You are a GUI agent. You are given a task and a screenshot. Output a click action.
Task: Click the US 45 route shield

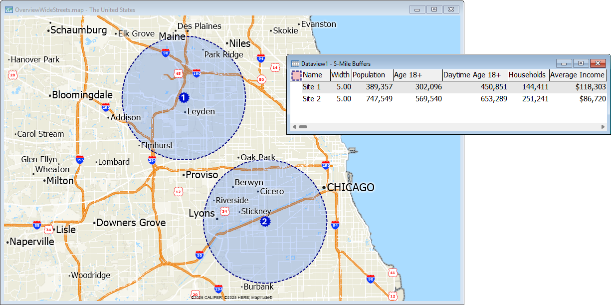click(178, 73)
